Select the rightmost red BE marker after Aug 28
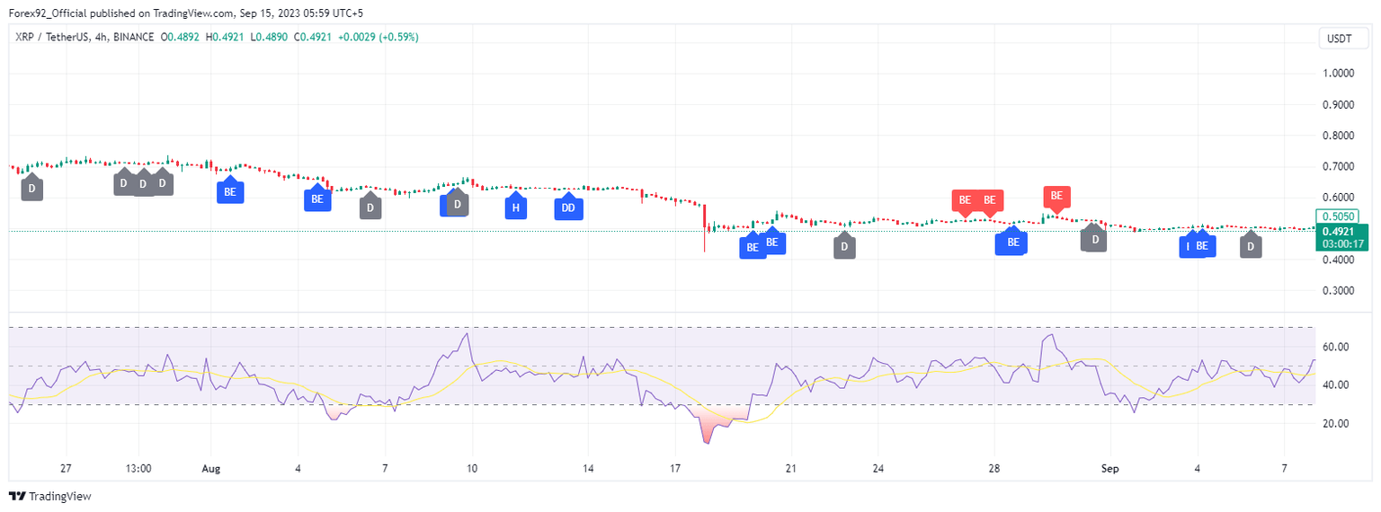Viewport: 1381px width, 512px height. click(1056, 197)
